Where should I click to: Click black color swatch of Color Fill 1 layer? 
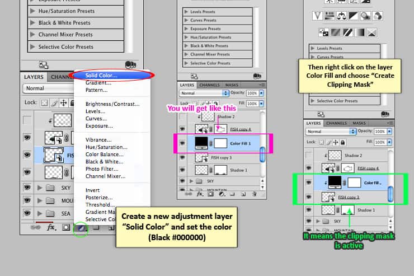pos(203,143)
